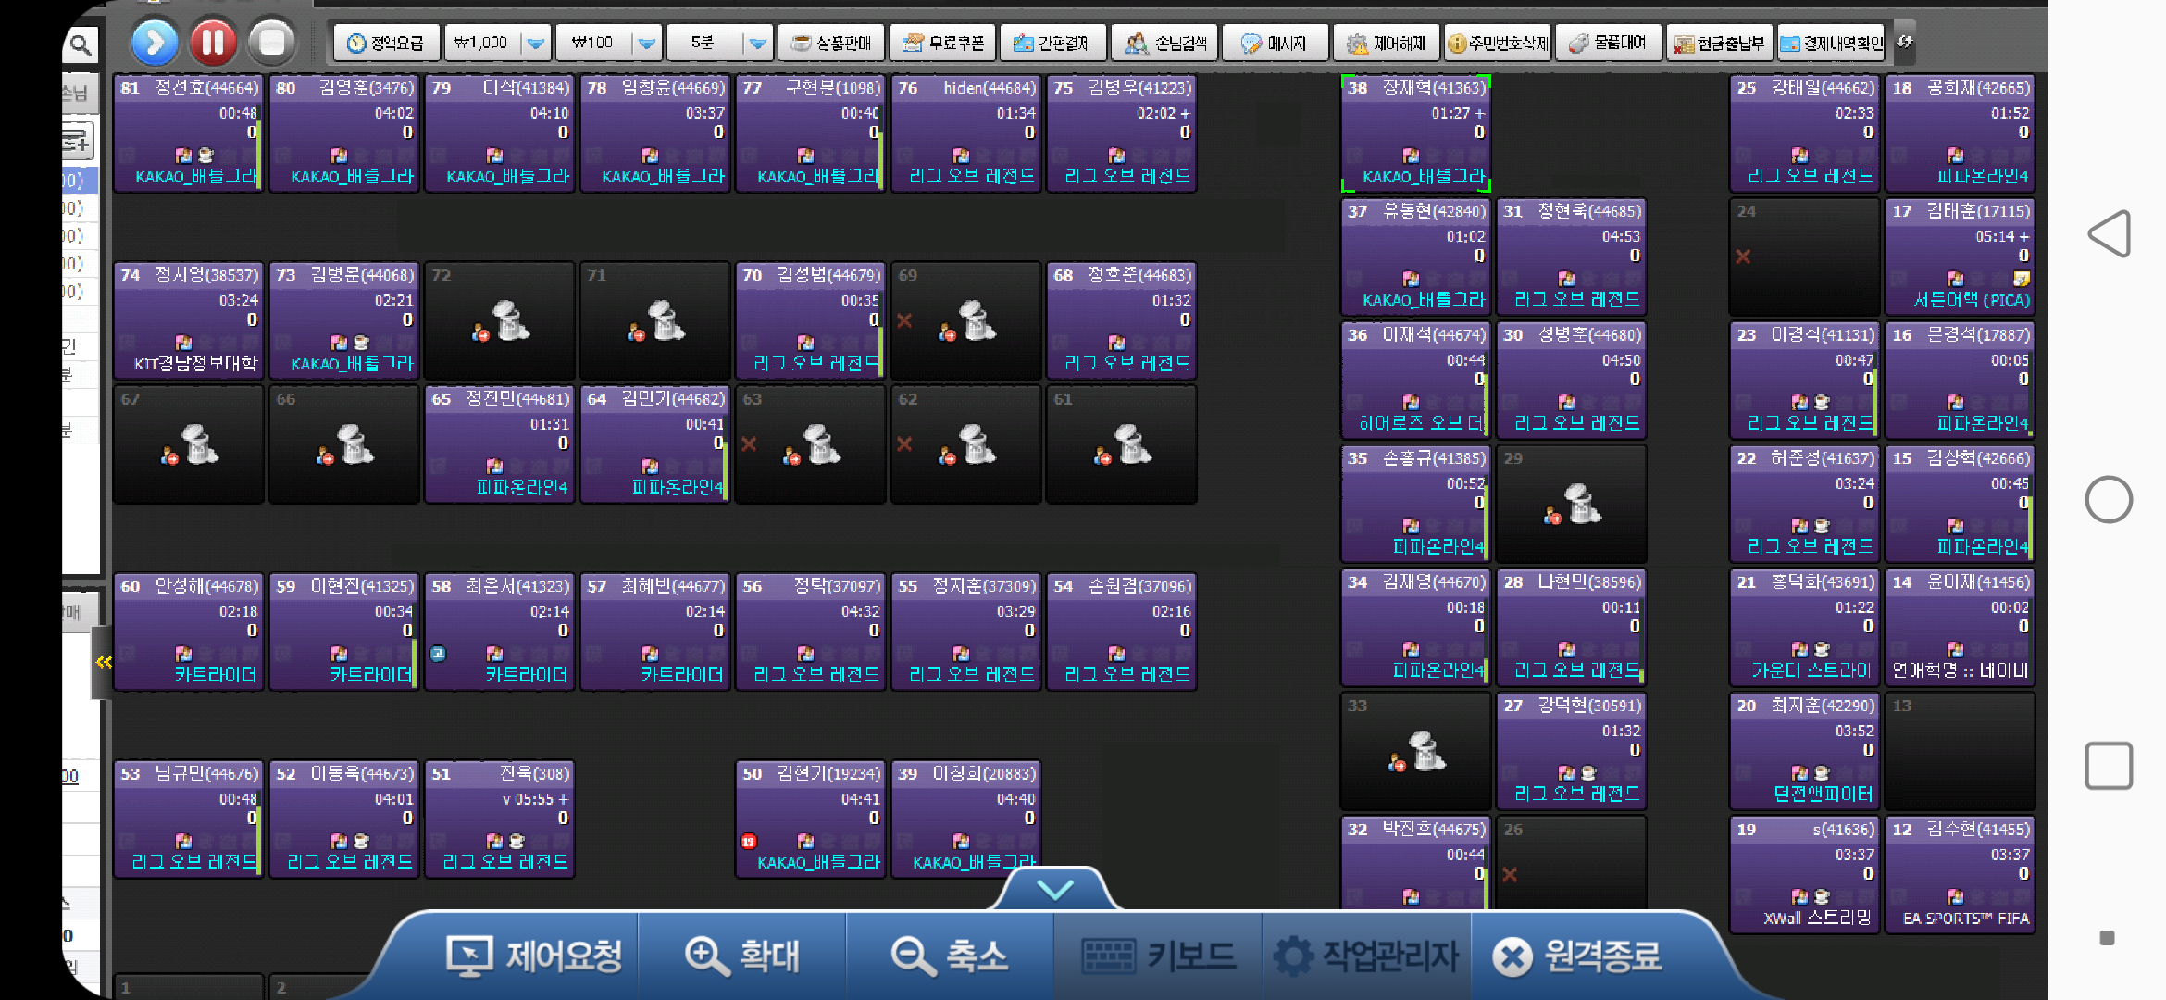Click the gray stop button
Viewport: 2166px width, 1000px height.
point(271,43)
